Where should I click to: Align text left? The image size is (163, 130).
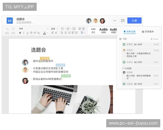[62, 33]
